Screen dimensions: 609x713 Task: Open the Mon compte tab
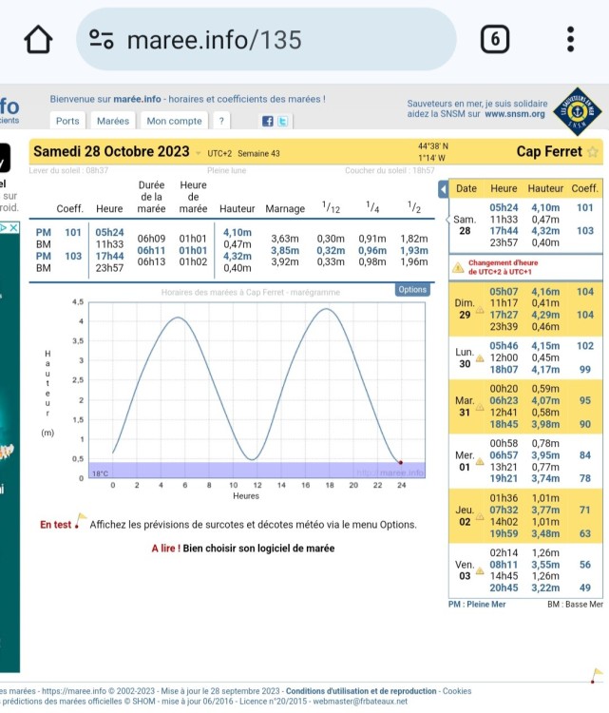coord(174,122)
